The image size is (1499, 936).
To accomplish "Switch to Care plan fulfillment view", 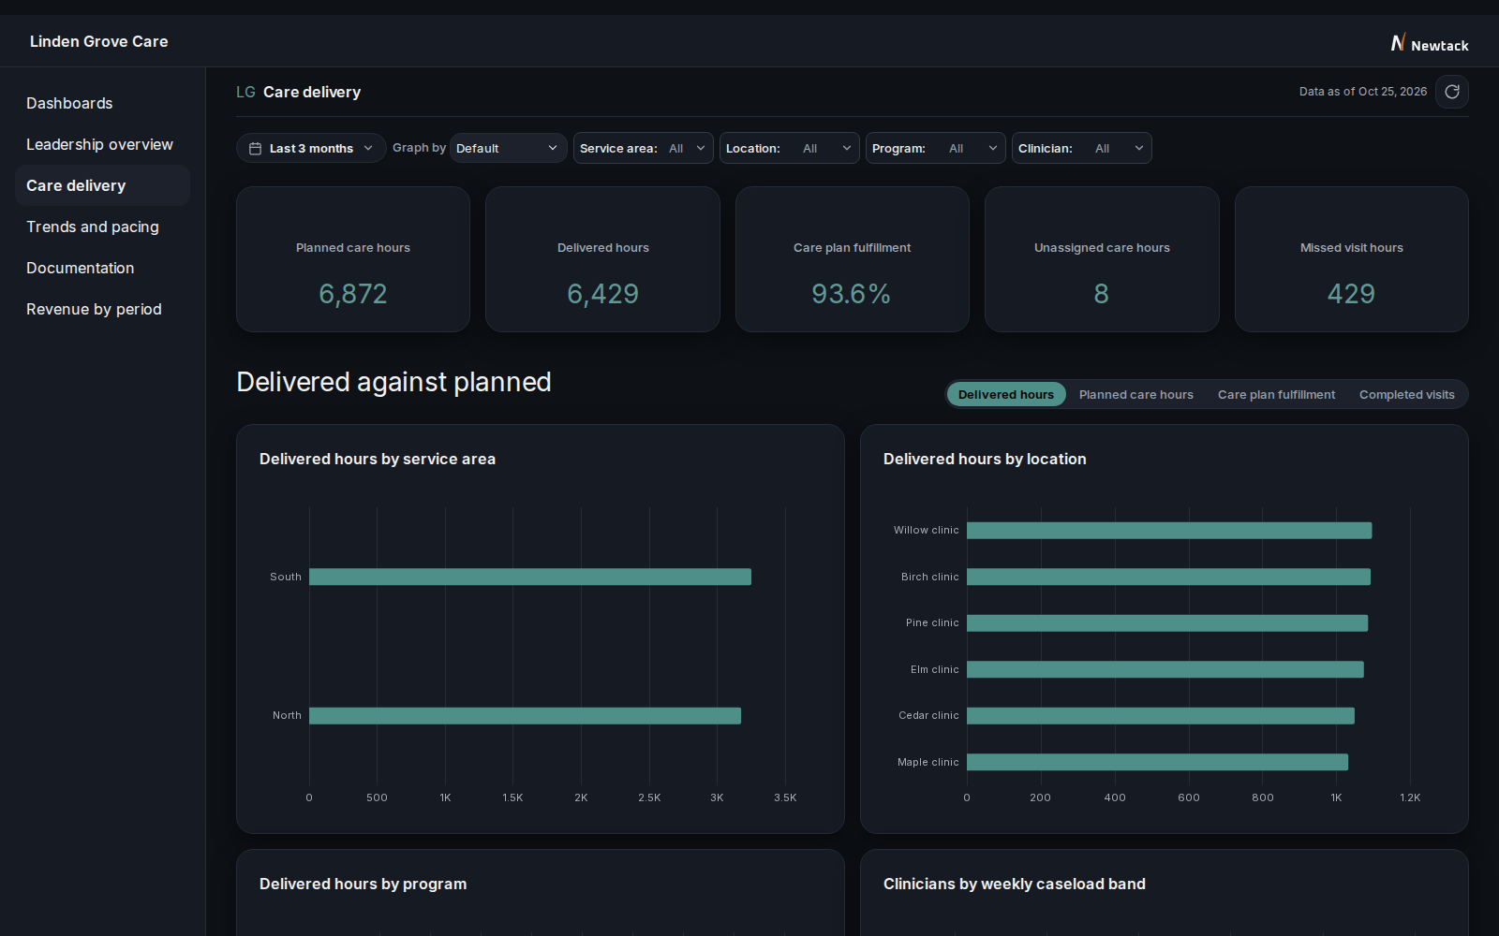I will click(1276, 394).
